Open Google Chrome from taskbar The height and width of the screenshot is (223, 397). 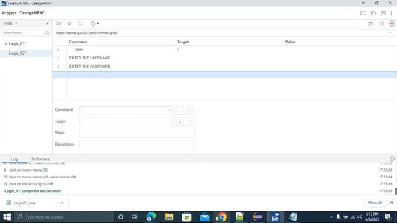tap(222, 217)
